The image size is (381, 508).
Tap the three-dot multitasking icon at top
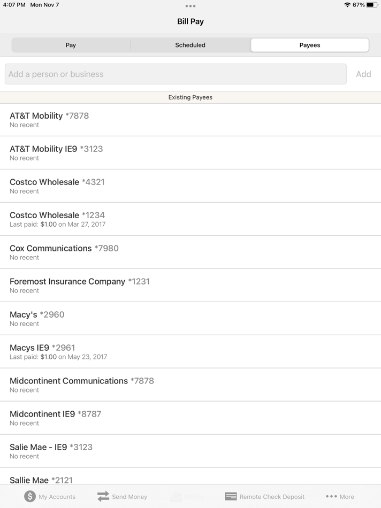pyautogui.click(x=190, y=6)
